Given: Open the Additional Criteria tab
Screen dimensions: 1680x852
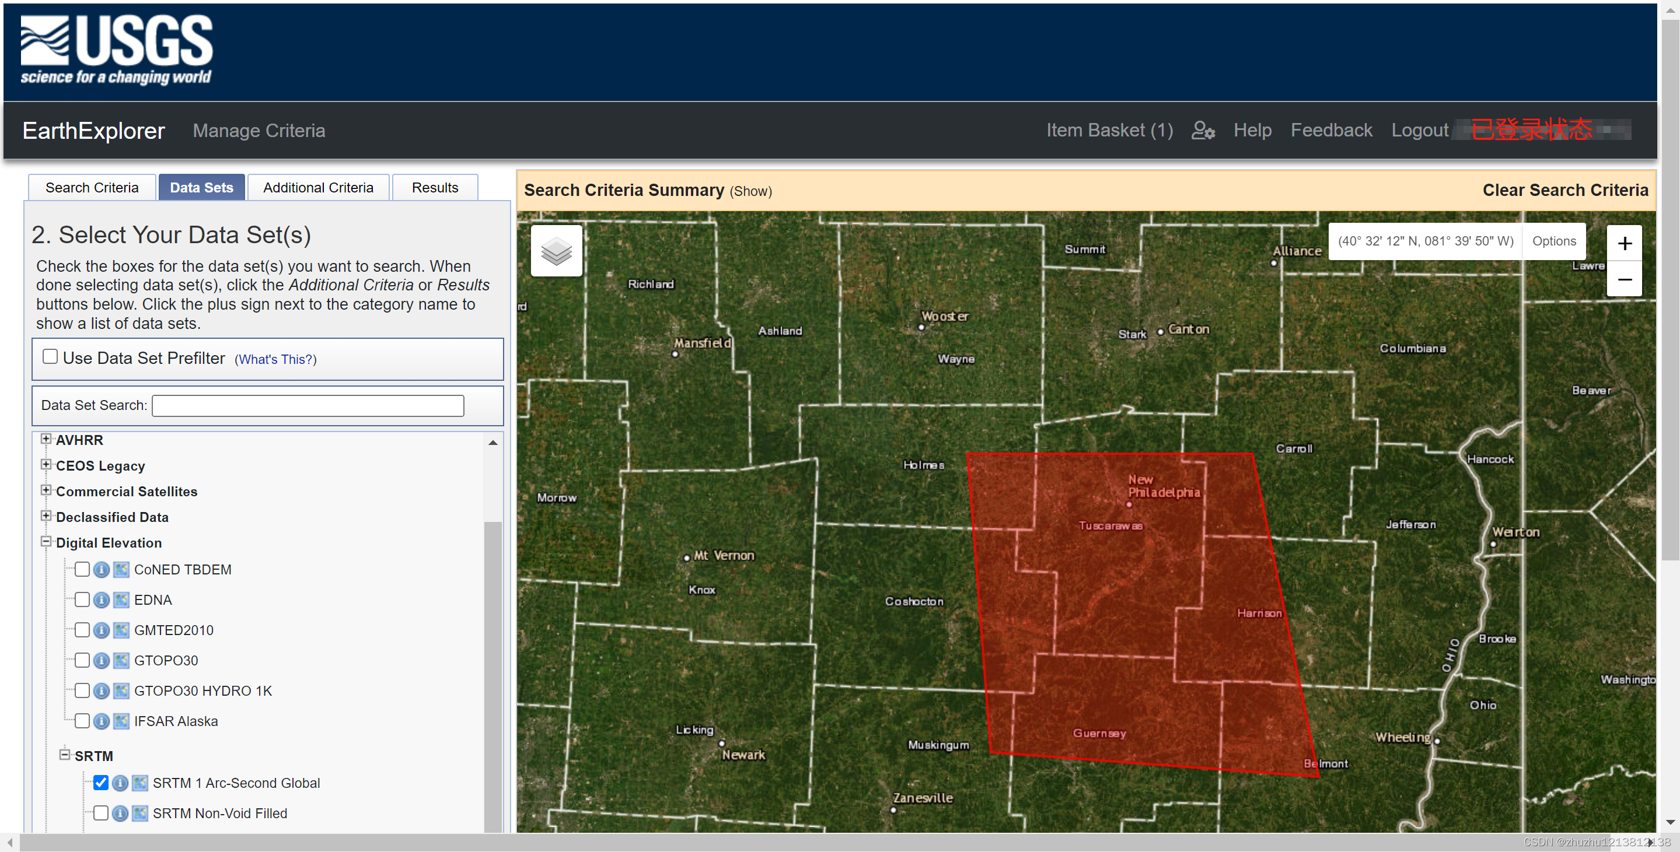Looking at the screenshot, I should point(318,188).
